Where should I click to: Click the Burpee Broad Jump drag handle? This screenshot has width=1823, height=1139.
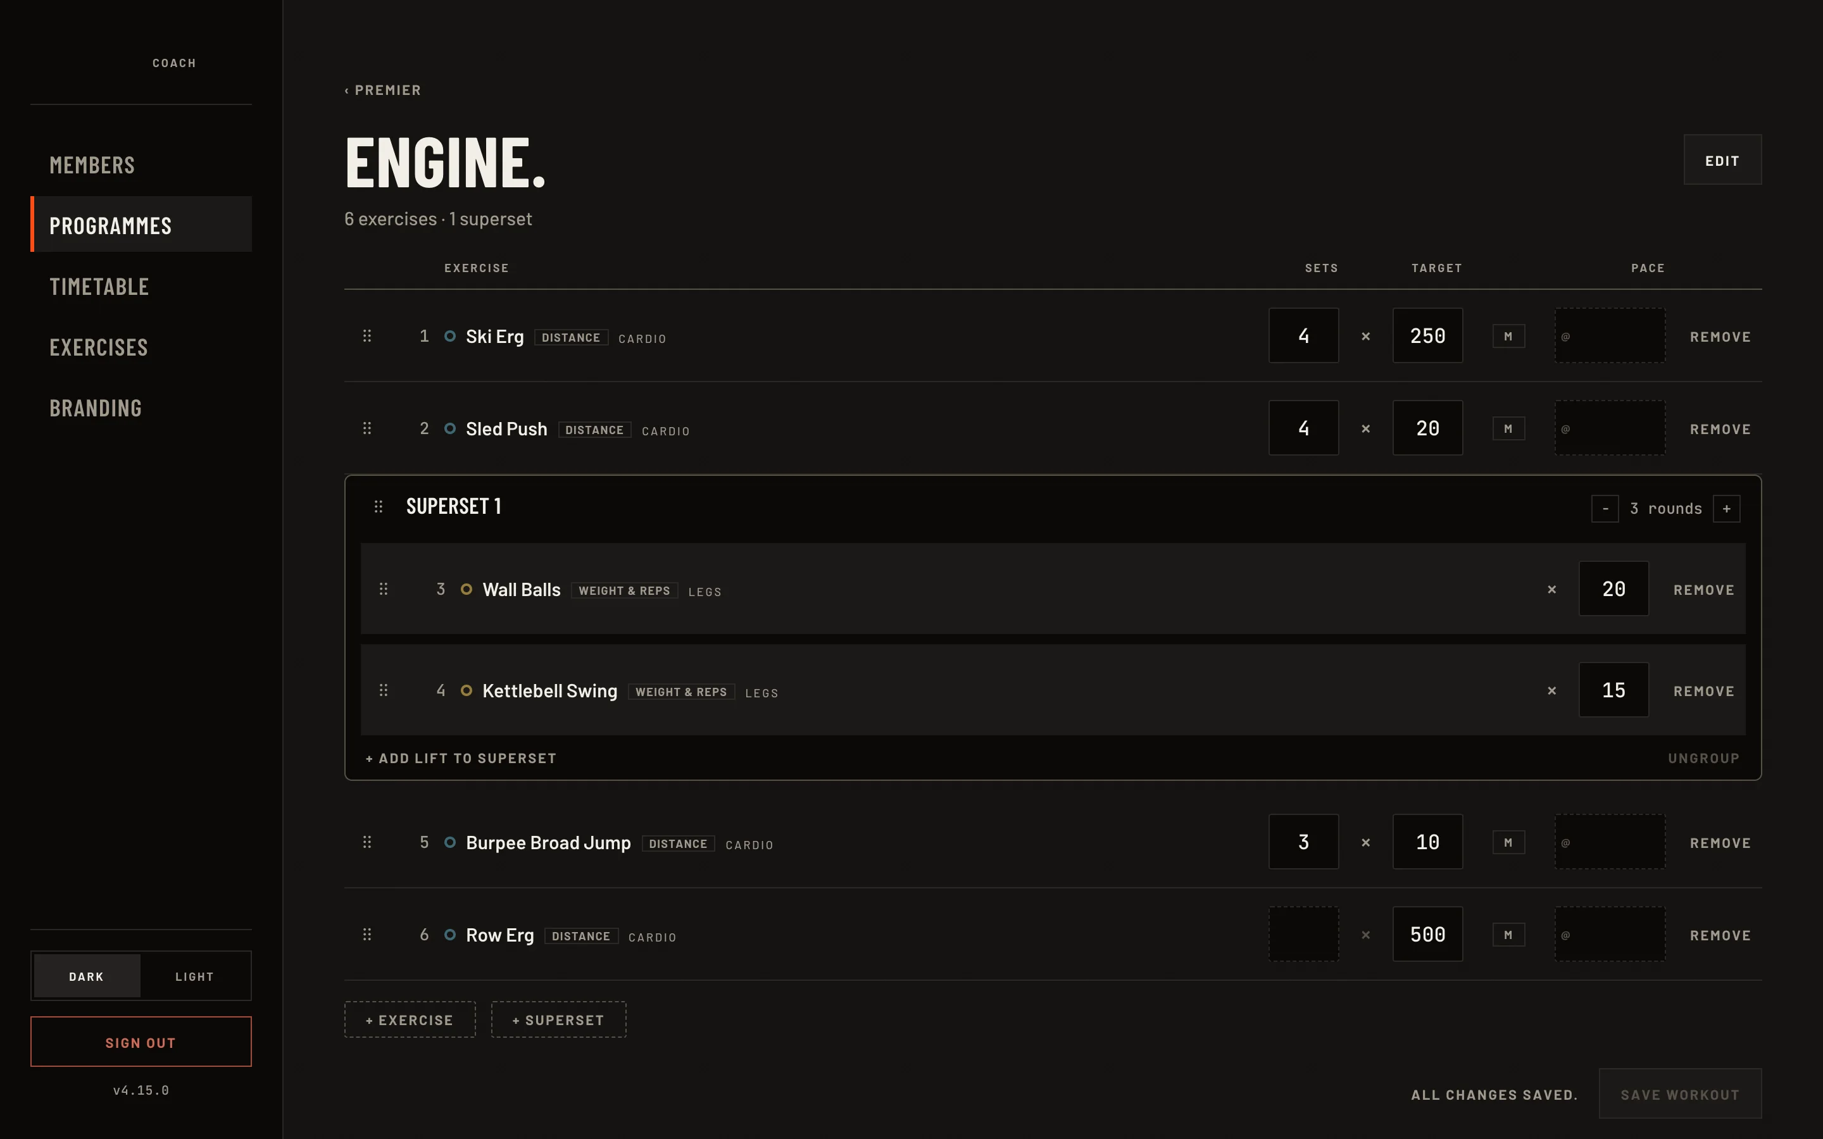[x=367, y=842]
